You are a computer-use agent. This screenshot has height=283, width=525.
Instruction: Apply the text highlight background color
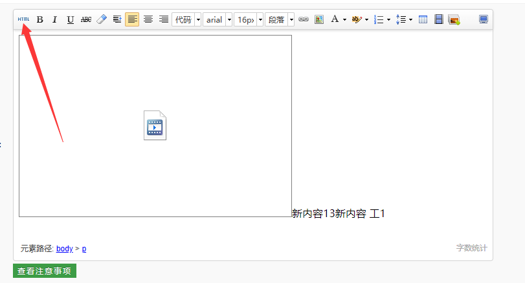(357, 20)
